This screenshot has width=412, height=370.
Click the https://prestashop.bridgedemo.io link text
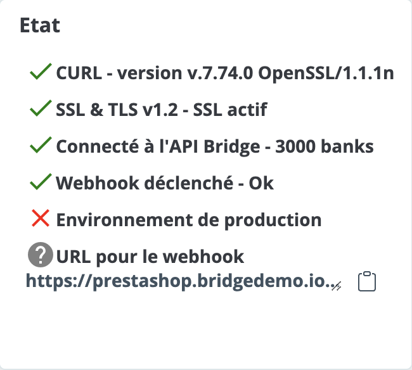coord(181,281)
